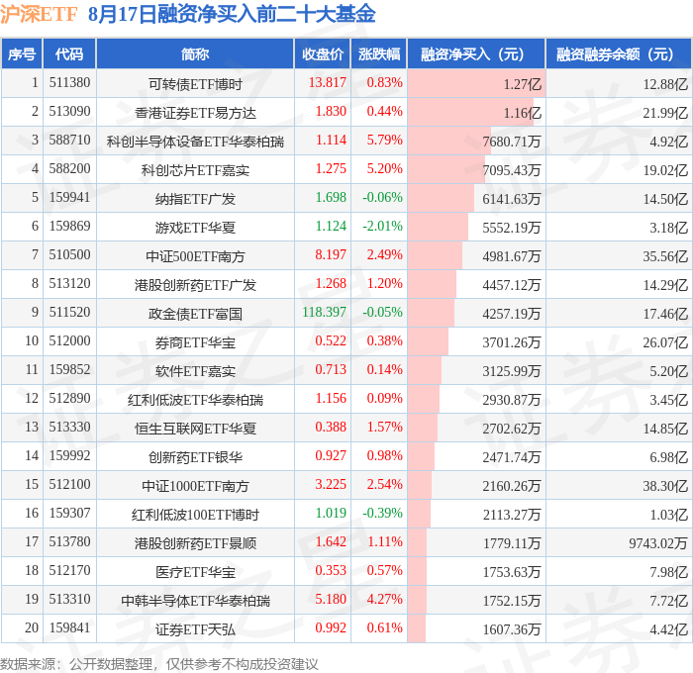Click the 证券ETF天弘 fund name
Screen dimensions: 693x673
pos(195,629)
